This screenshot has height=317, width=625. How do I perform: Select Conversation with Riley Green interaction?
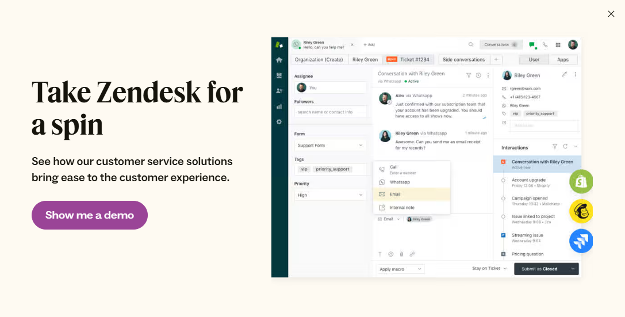pyautogui.click(x=537, y=165)
